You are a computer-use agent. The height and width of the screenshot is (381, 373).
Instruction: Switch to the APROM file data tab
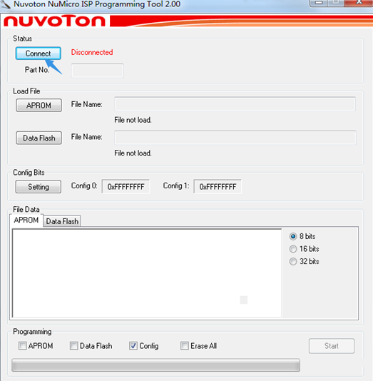[x=26, y=220]
